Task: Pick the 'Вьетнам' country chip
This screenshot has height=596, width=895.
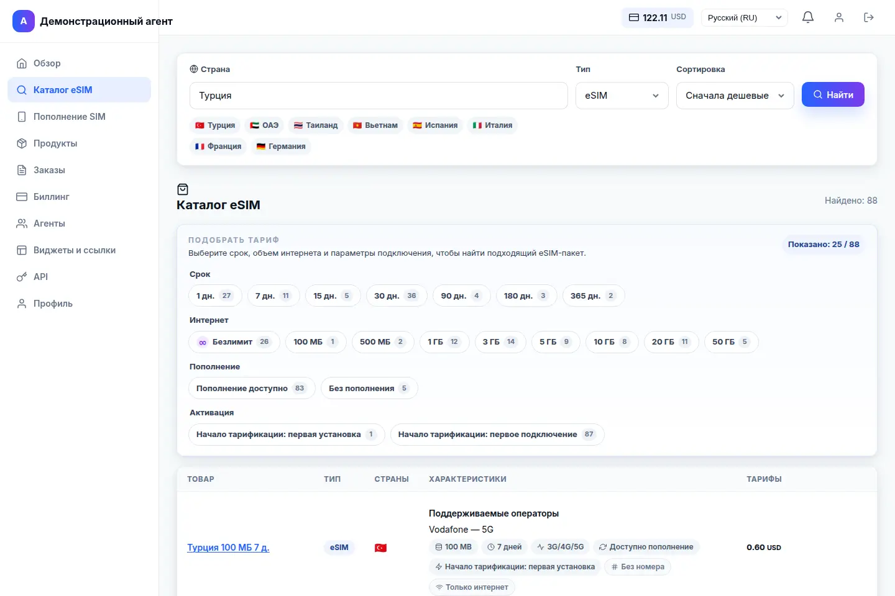Action: pyautogui.click(x=375, y=125)
